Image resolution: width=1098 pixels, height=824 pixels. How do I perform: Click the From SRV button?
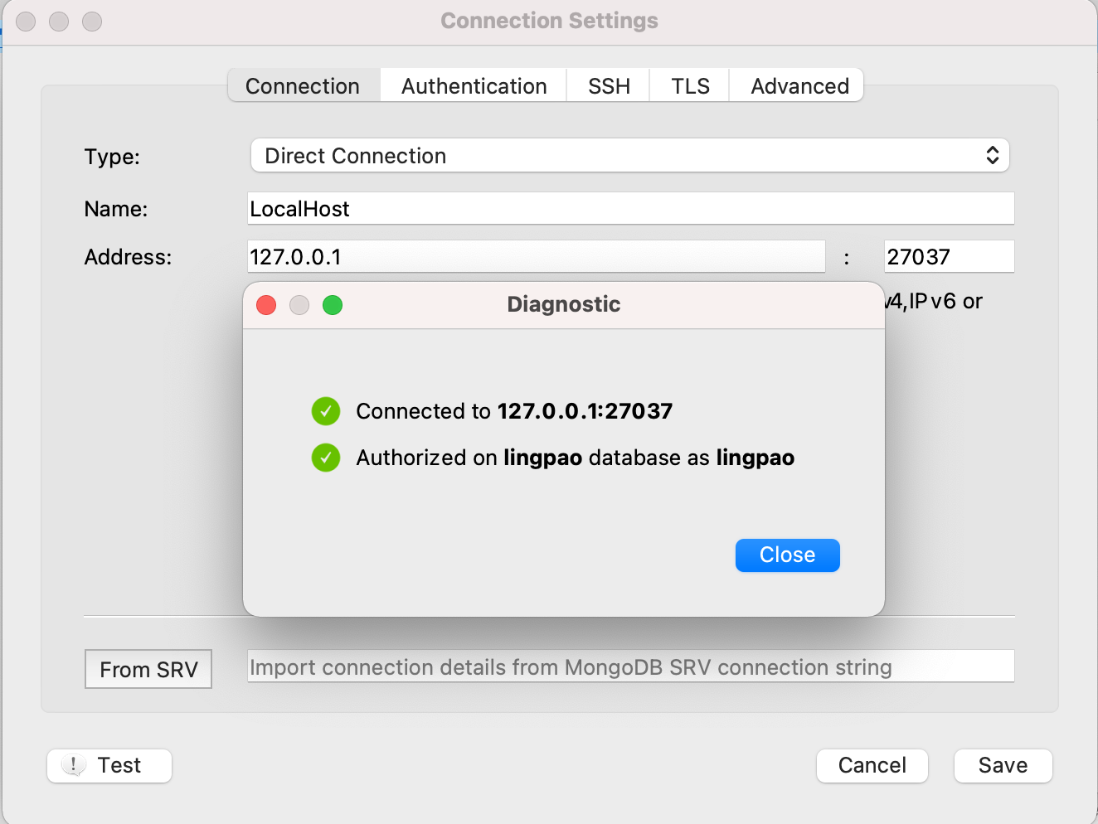(x=148, y=669)
